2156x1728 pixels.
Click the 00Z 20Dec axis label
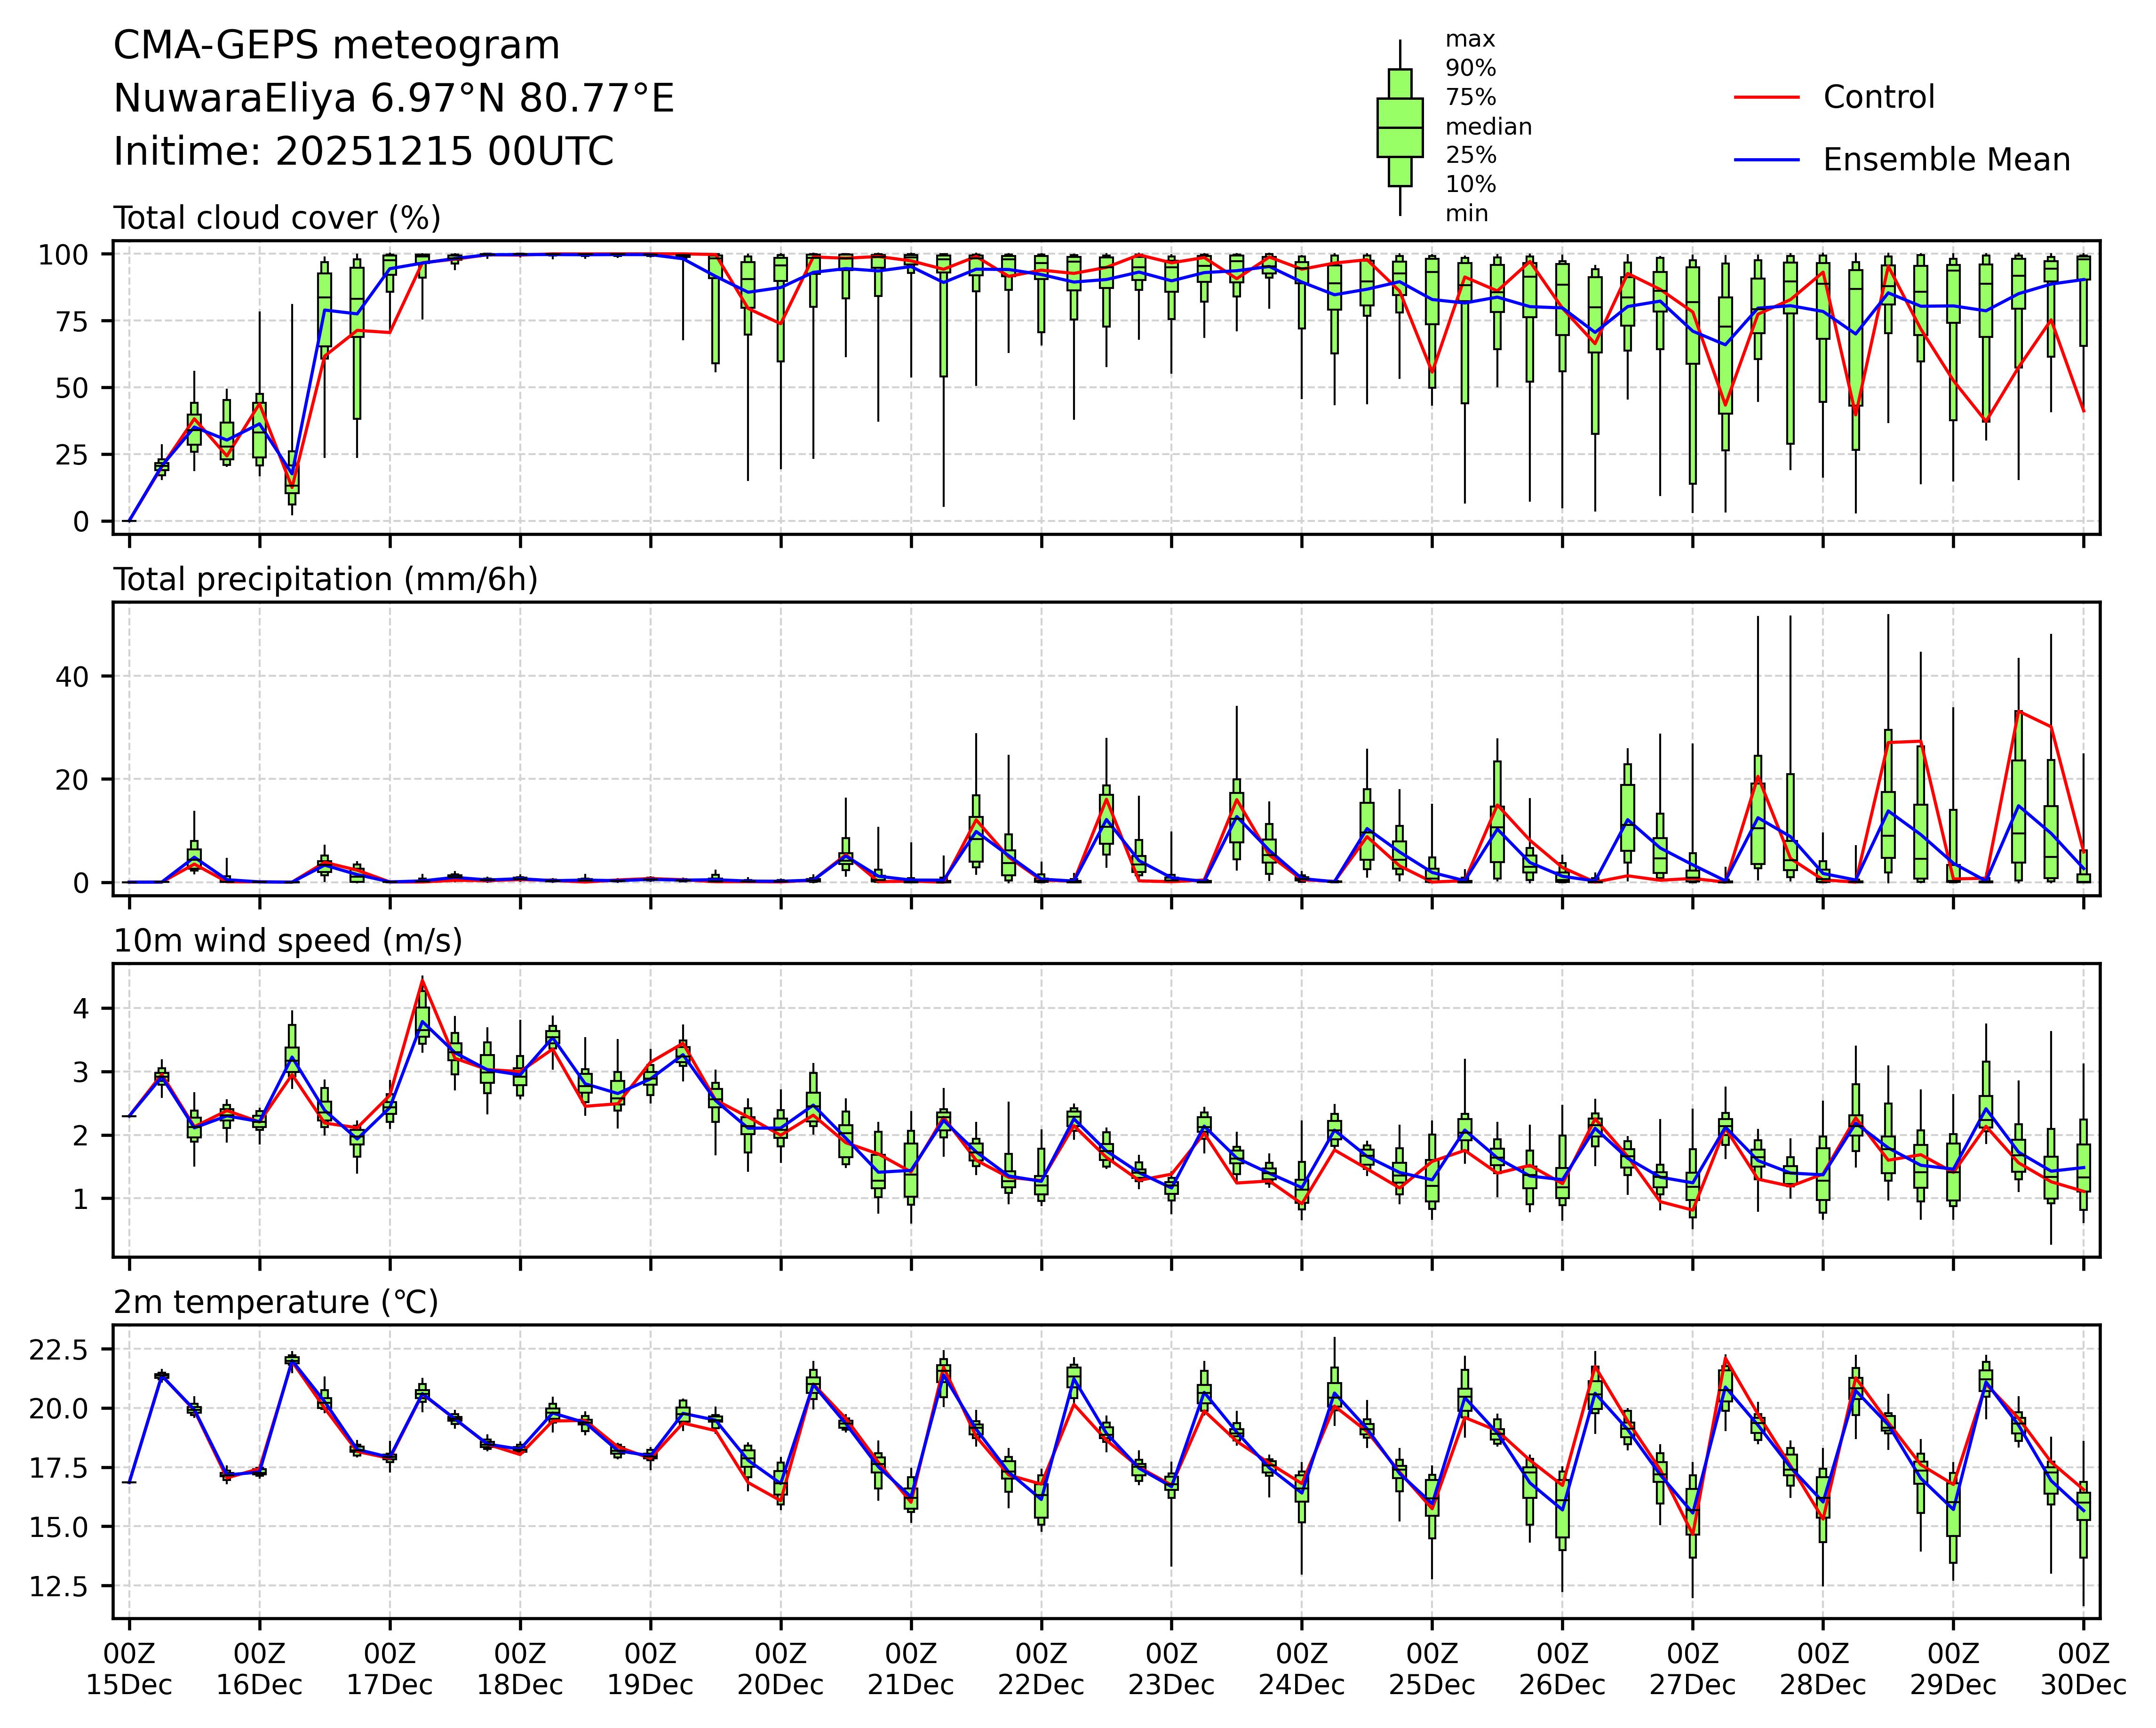780,1670
